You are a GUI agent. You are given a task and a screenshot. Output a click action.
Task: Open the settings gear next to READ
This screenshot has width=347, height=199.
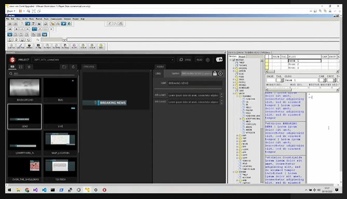tap(207, 60)
